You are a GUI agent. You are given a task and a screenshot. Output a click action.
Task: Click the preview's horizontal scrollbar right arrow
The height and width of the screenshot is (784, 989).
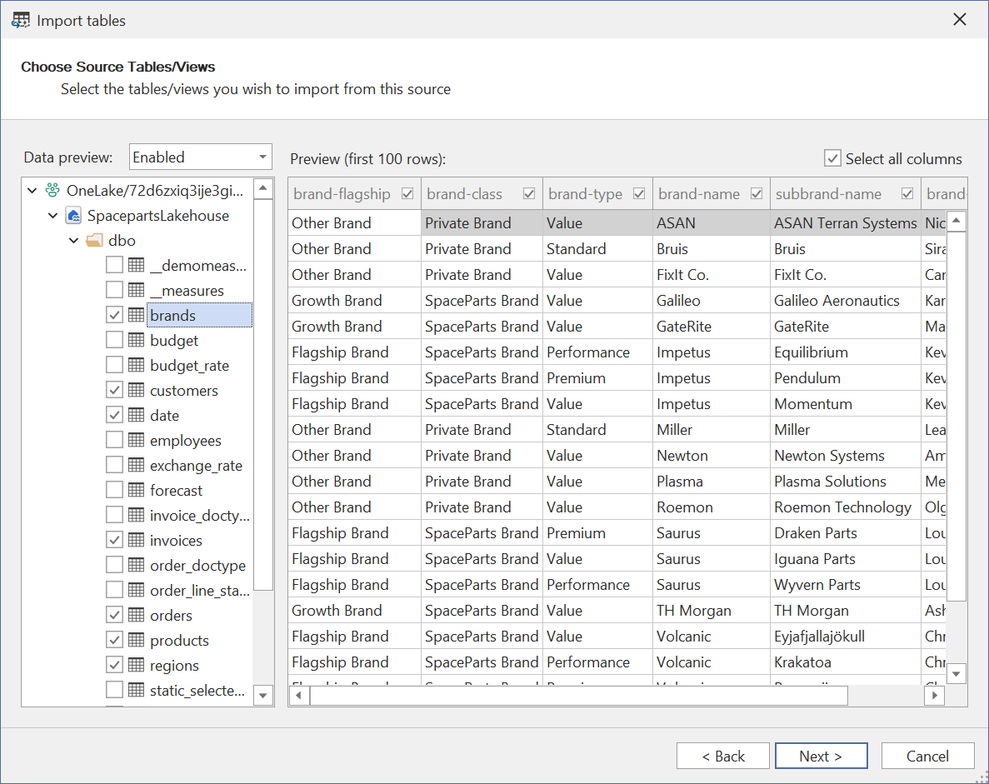(x=935, y=695)
